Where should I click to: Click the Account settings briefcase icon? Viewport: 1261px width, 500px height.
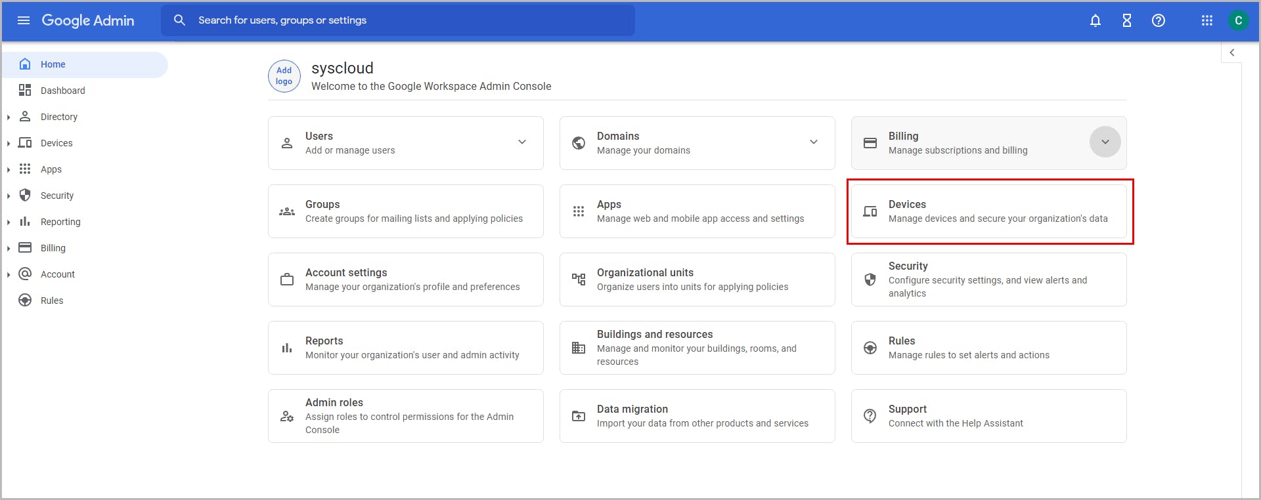tap(287, 280)
